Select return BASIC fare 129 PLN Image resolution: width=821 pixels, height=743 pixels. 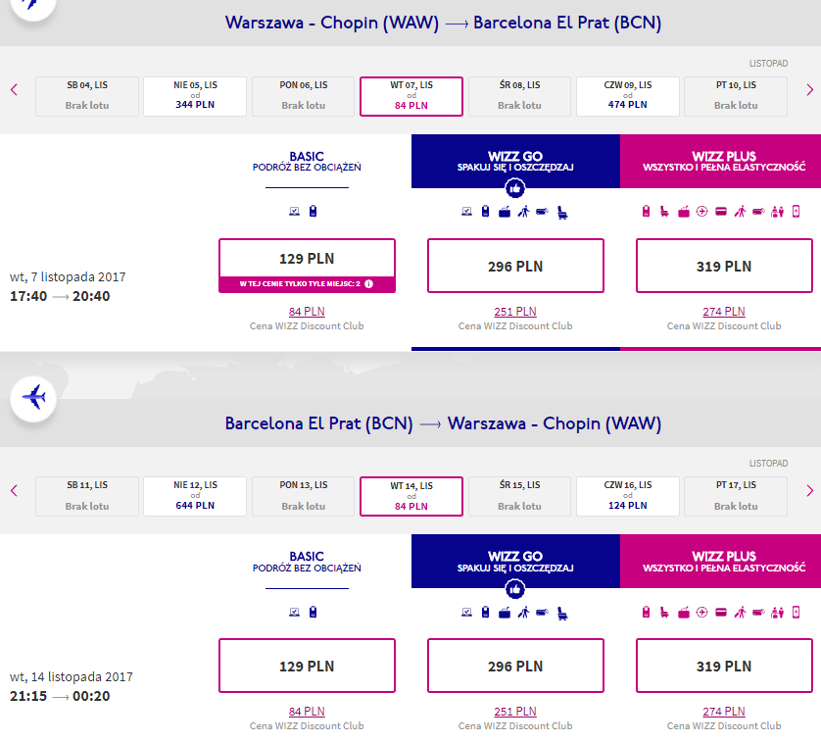(307, 666)
